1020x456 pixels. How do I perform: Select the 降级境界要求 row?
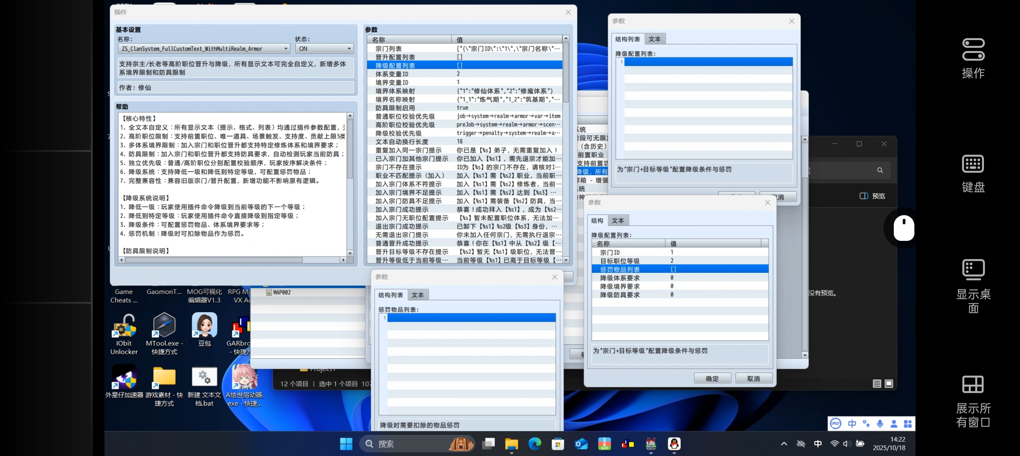click(x=680, y=286)
